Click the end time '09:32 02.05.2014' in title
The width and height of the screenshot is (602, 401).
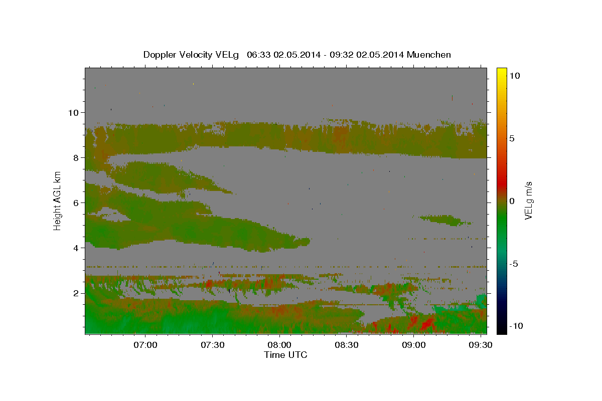click(x=367, y=55)
